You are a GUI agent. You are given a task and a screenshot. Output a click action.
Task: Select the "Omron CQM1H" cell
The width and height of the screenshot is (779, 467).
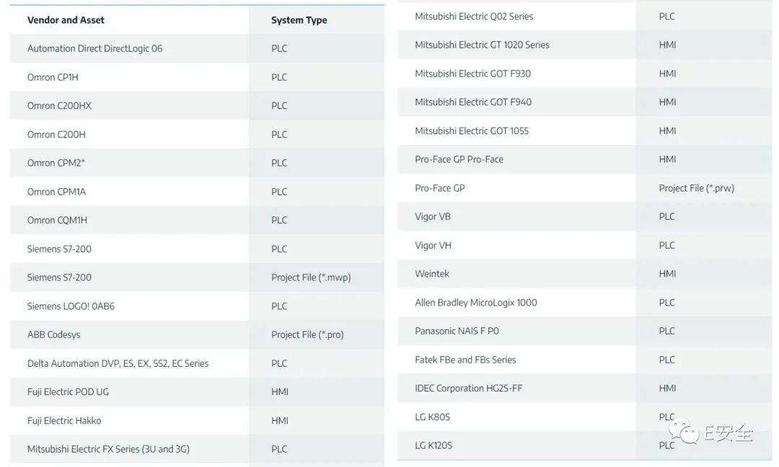pos(57,220)
